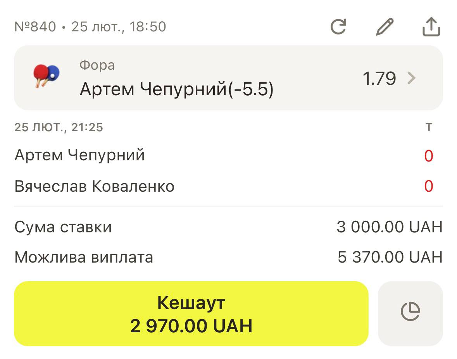The width and height of the screenshot is (457, 359).
Task: Share the bet slip via export icon
Action: (x=431, y=27)
